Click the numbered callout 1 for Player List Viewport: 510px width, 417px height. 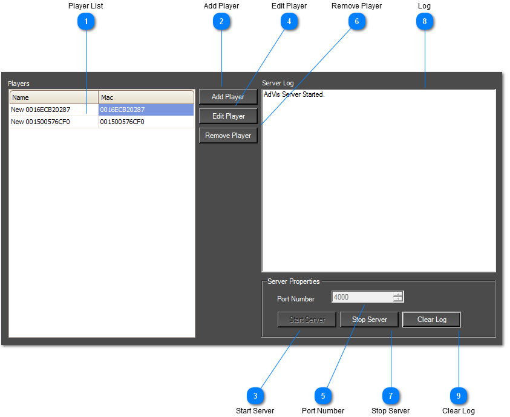coord(86,22)
